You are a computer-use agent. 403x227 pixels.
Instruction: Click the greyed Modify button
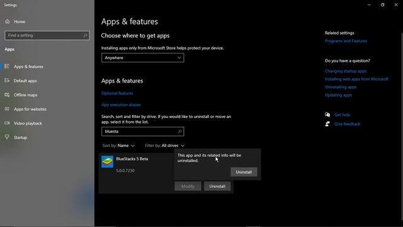point(188,186)
